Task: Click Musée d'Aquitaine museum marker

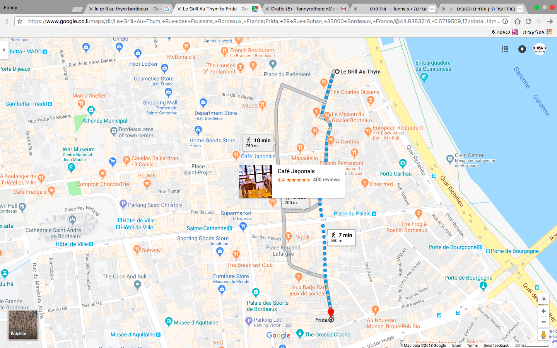Action: point(169,321)
